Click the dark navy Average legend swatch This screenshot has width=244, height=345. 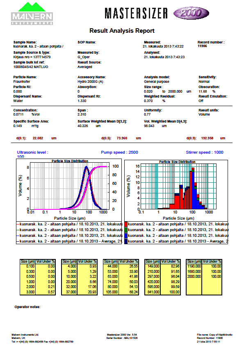[x=126, y=241]
